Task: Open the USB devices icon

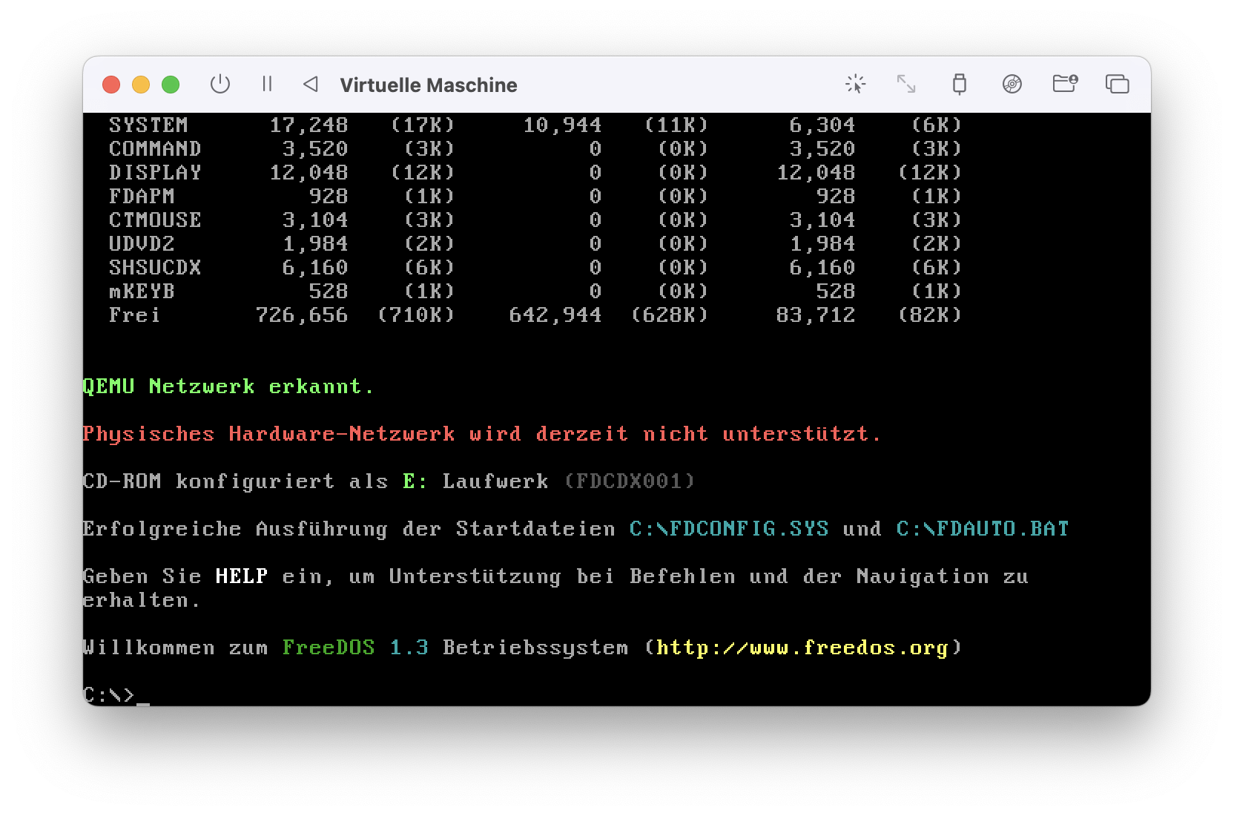Action: (960, 85)
